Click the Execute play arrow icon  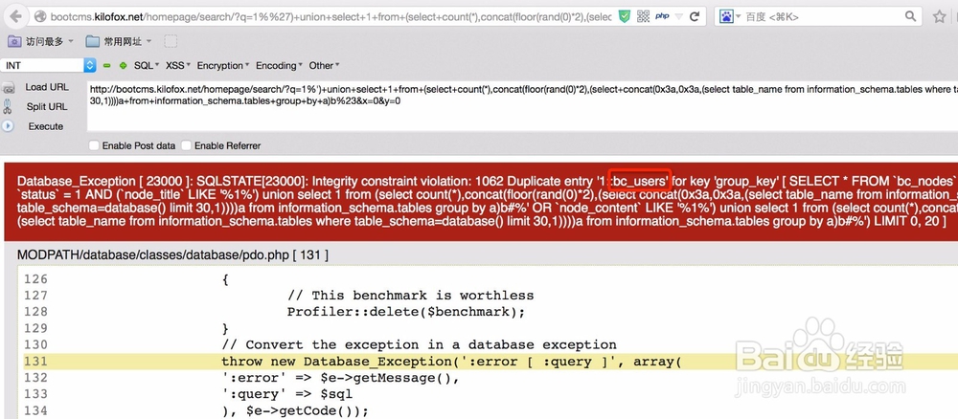(8, 126)
